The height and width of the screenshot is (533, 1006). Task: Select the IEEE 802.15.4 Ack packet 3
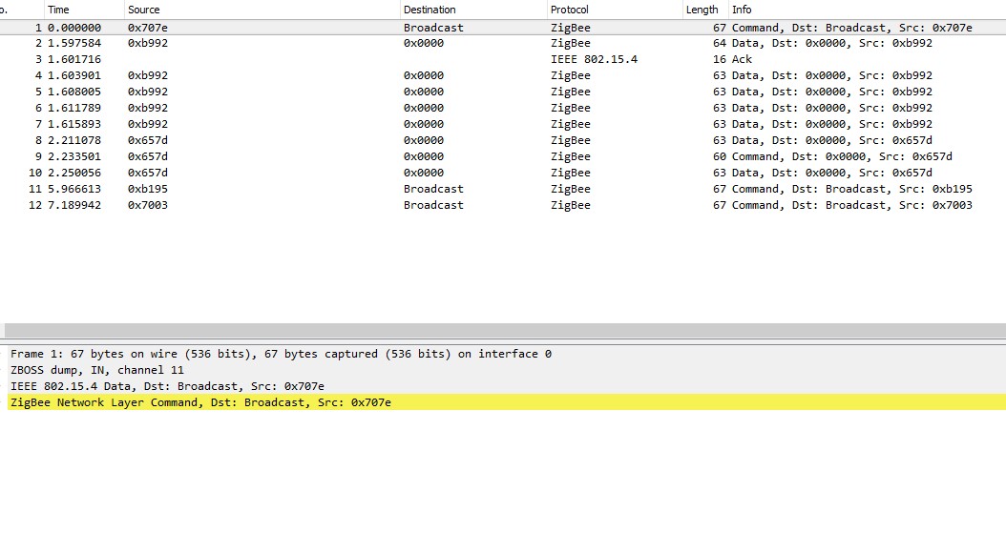click(503, 59)
